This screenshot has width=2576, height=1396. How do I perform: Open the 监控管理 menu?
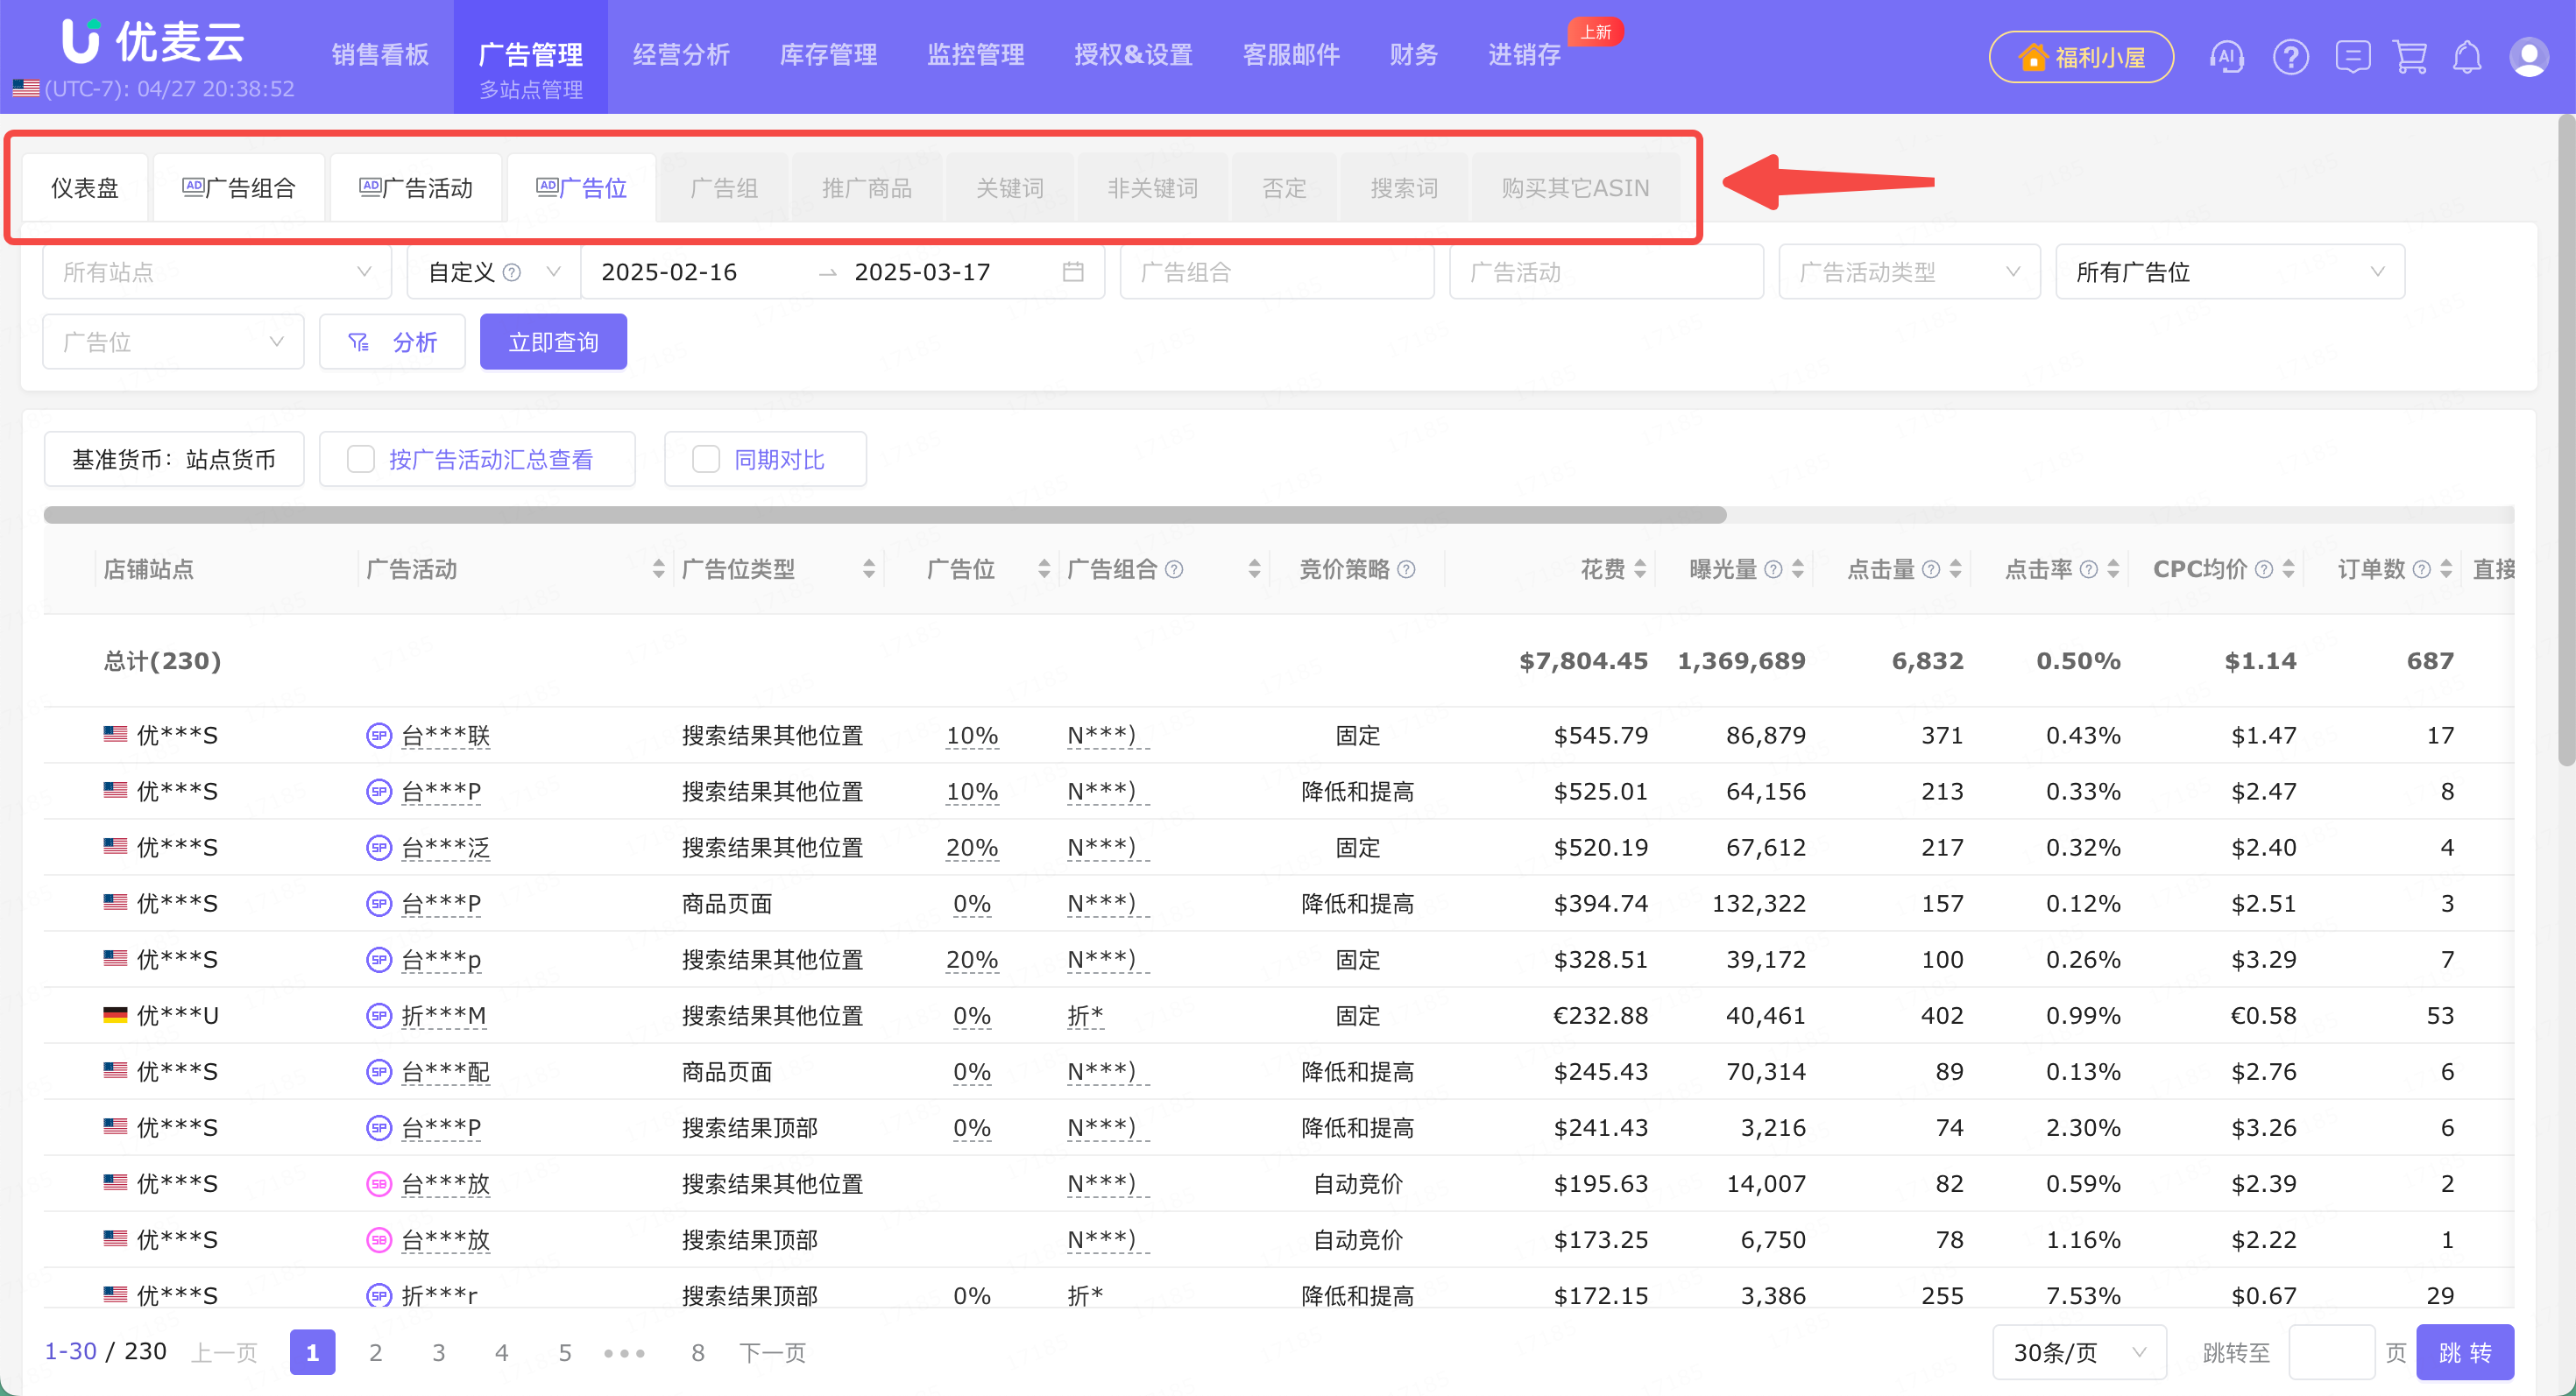975,55
